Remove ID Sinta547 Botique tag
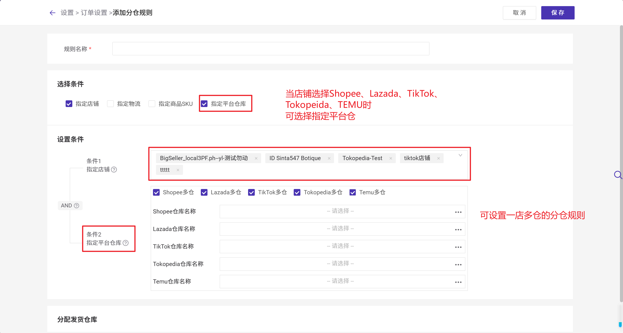The image size is (623, 333). coord(329,158)
